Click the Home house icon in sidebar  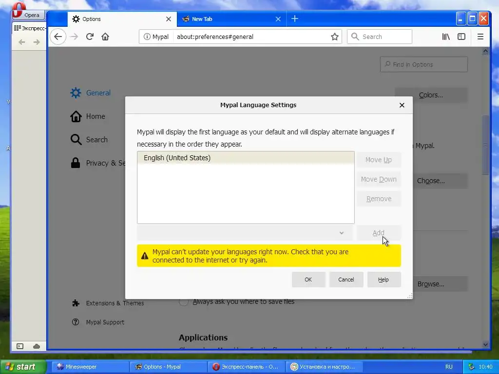(x=76, y=116)
